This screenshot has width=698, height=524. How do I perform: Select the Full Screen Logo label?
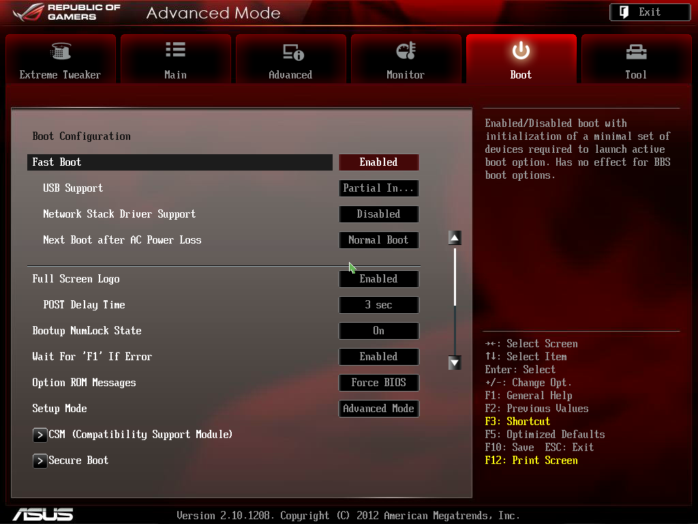[x=76, y=279]
